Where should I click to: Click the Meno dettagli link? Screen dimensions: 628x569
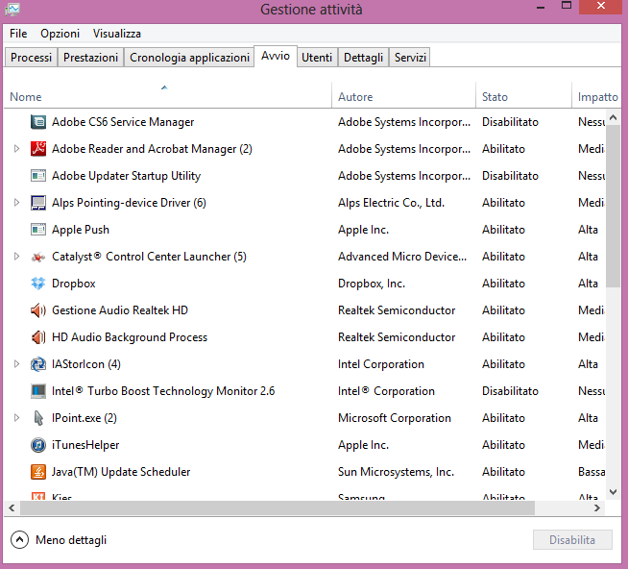[71, 540]
